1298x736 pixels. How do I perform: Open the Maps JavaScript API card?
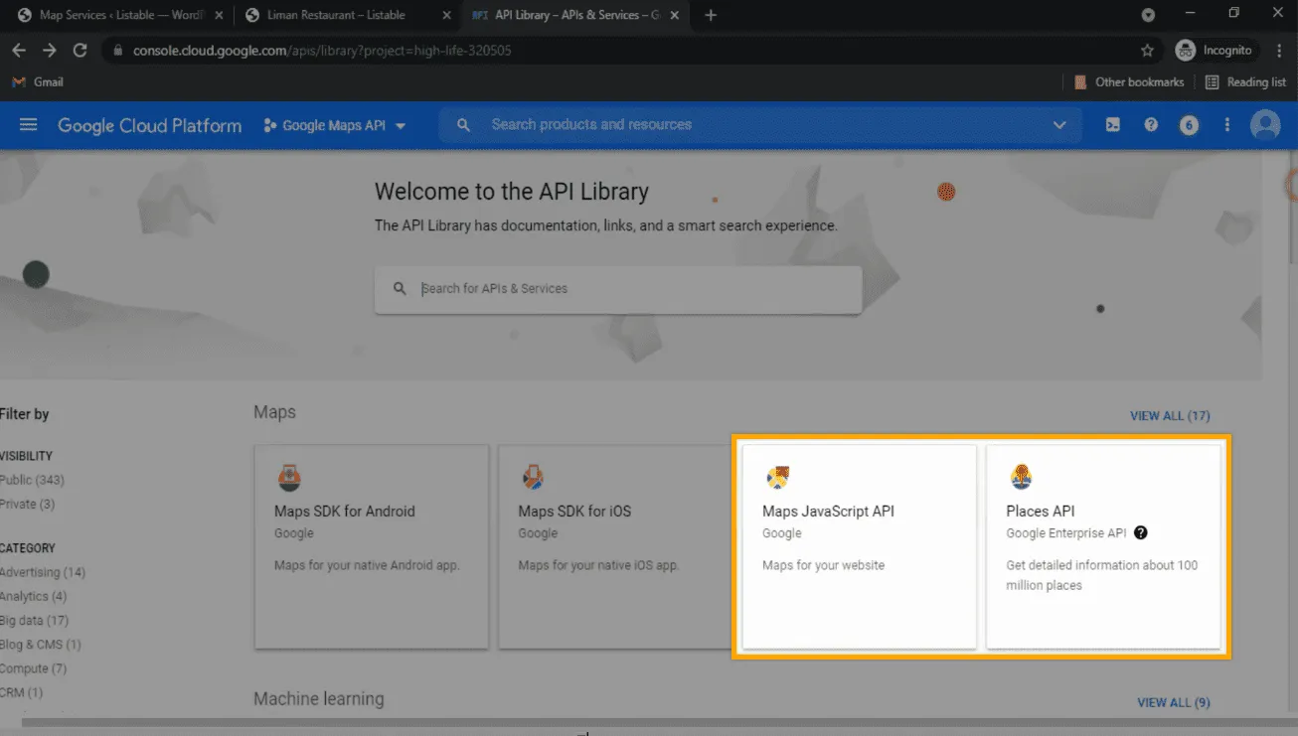point(859,546)
